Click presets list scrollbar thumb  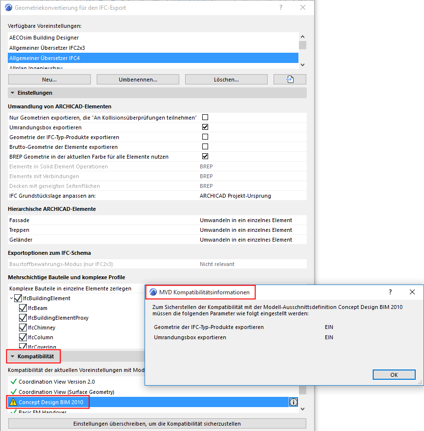point(303,45)
